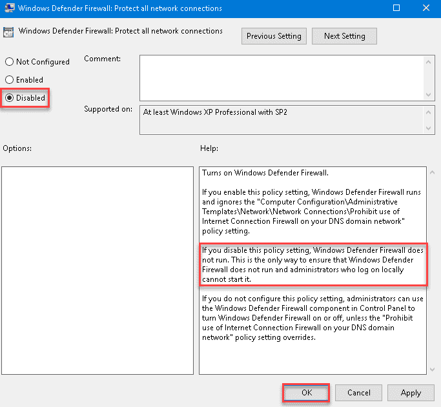Go to Next Setting
The width and height of the screenshot is (441, 407).
tap(344, 36)
